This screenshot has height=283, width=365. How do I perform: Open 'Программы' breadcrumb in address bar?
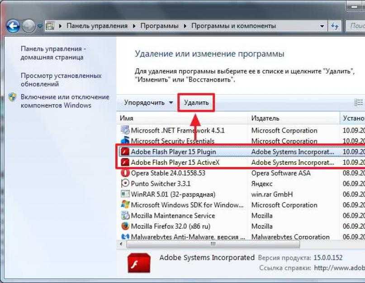click(x=160, y=26)
